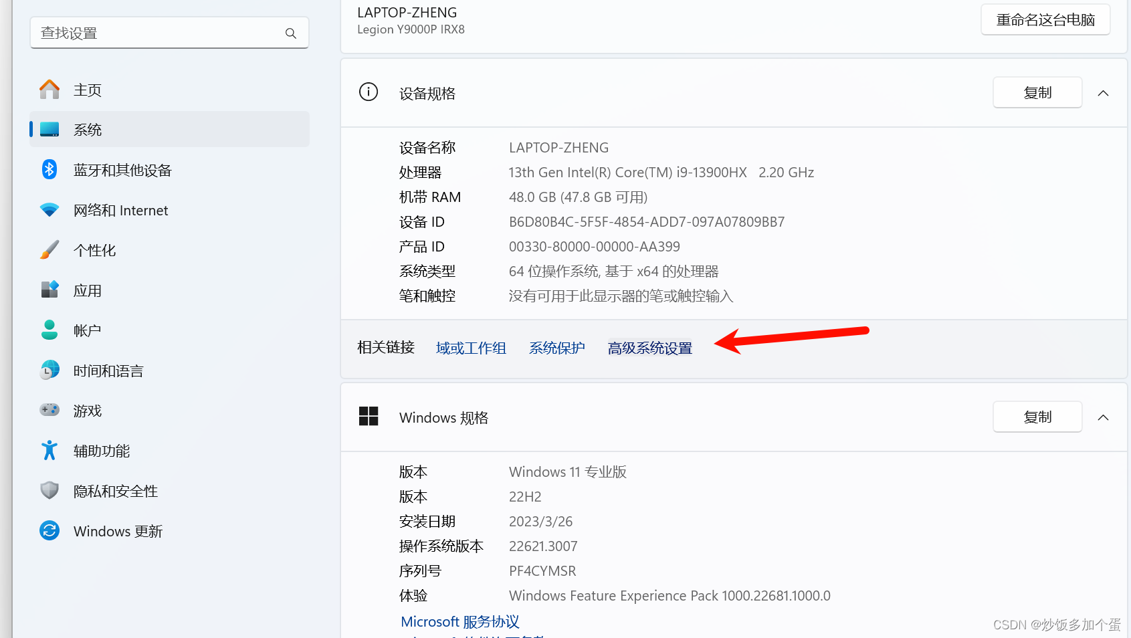Click RAM value 48.0 GB text
The image size is (1131, 638).
pos(579,197)
